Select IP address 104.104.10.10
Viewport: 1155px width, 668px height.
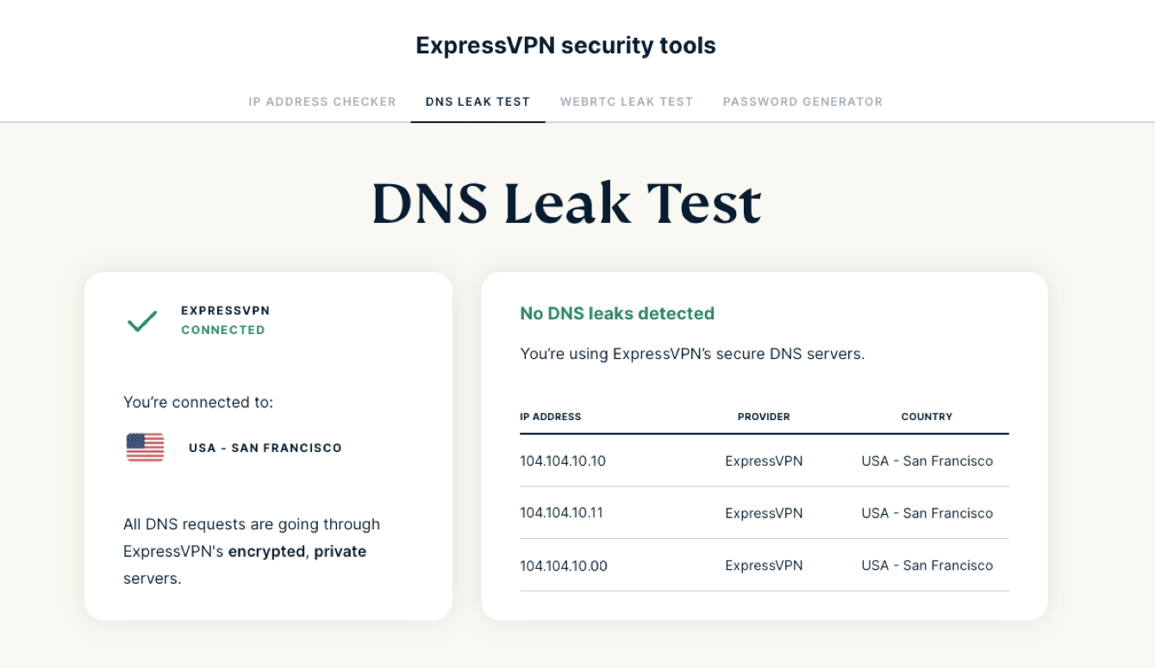[563, 461]
